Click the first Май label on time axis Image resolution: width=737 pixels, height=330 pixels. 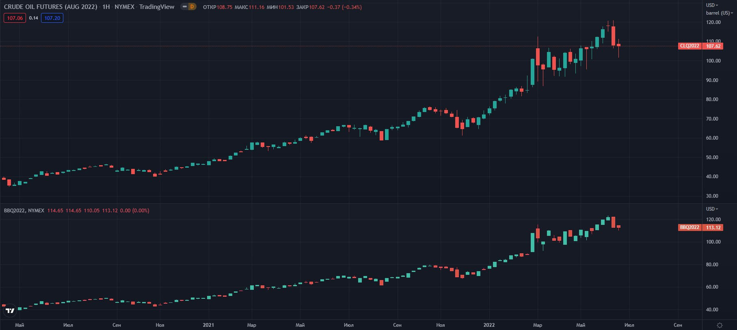pyautogui.click(x=19, y=325)
